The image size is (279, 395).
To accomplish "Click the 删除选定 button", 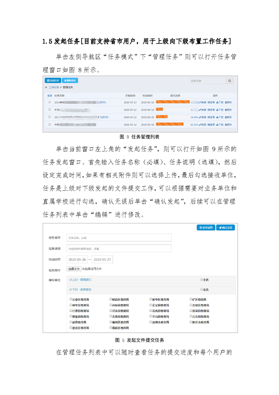I will [x=70, y=81].
